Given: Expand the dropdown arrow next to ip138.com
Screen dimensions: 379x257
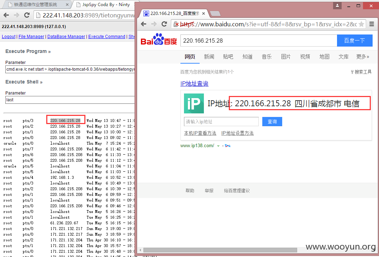Looking at the screenshot, I should click(x=218, y=146).
